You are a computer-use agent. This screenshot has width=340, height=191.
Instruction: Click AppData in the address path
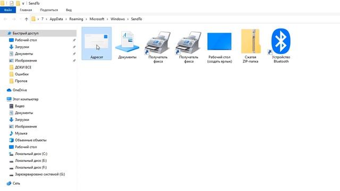[x=56, y=19]
